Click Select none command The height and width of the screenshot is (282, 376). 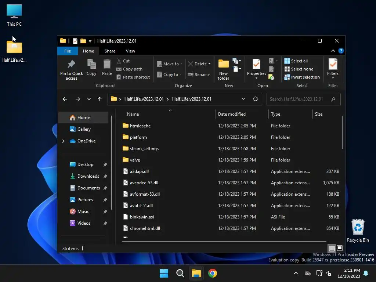299,69
